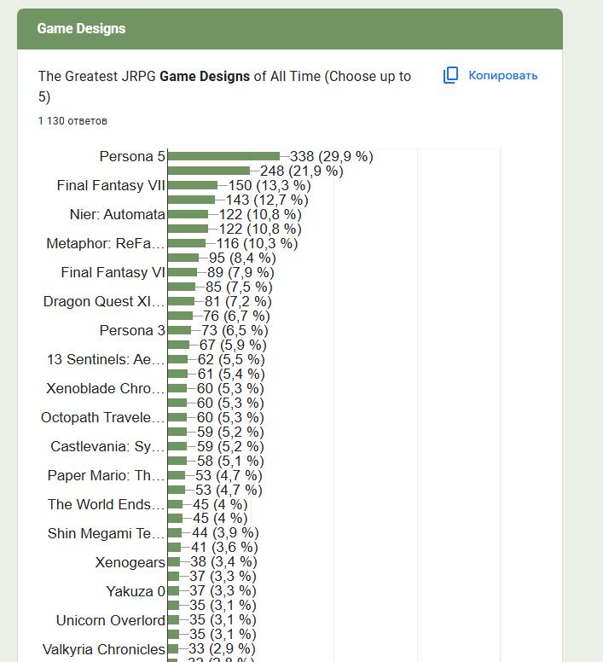Click the '41 (3,6 %)' value
Image resolution: width=603 pixels, height=662 pixels.
[x=224, y=548]
